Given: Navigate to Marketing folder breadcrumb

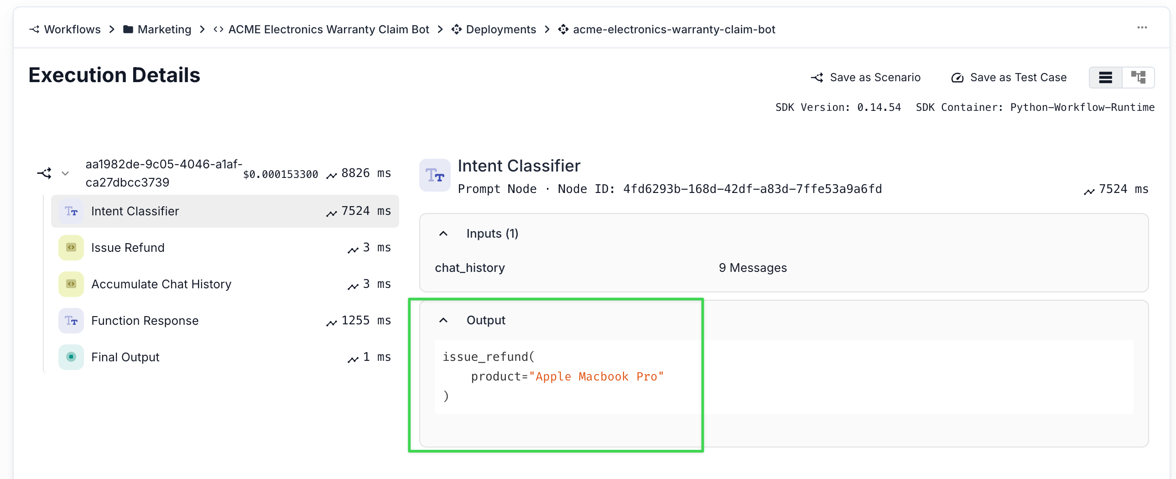Looking at the screenshot, I should pos(164,29).
